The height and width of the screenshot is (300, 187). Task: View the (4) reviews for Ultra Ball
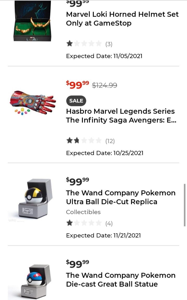(x=109, y=223)
